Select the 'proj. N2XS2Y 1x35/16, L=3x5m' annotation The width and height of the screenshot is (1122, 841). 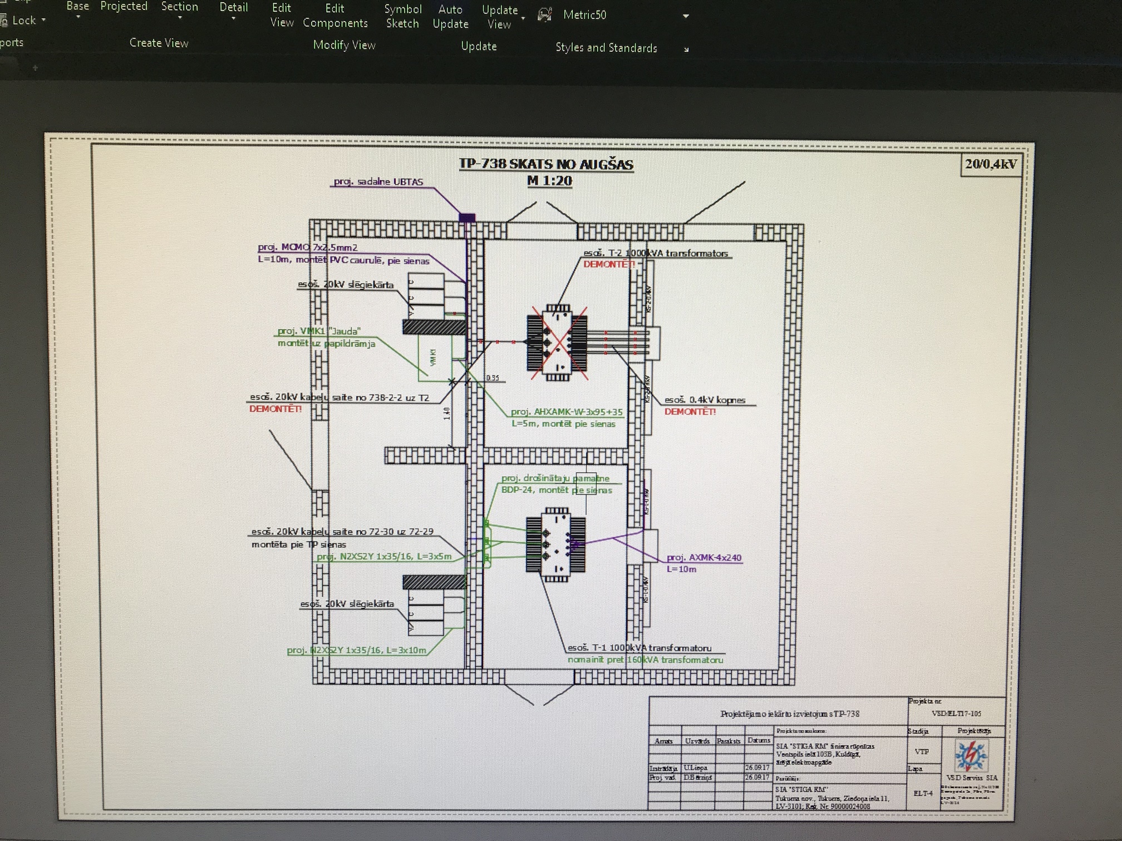(x=384, y=556)
